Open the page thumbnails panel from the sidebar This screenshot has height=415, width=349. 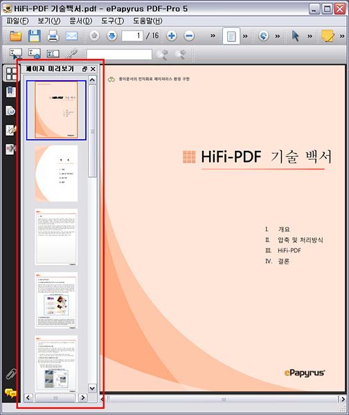(x=11, y=73)
